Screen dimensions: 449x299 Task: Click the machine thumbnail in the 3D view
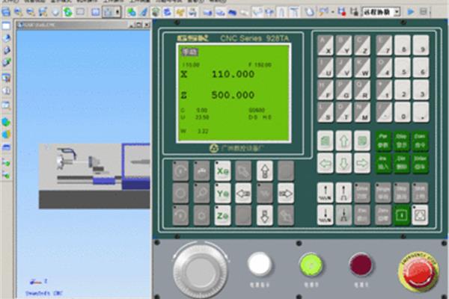click(x=94, y=176)
